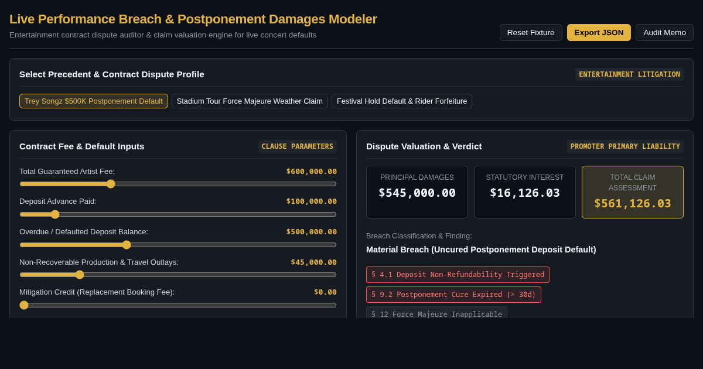Click the Mitigation Credit (Replacement Booking Fee) label
Screen dimensions: 703x369
click(x=97, y=292)
